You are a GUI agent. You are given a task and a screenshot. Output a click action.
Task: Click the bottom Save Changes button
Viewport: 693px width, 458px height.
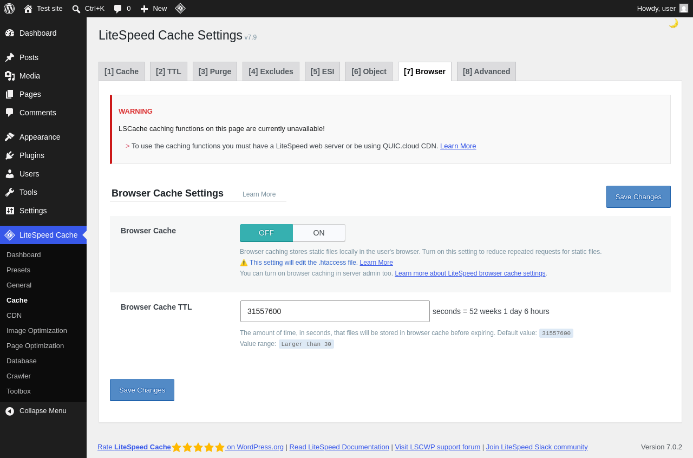(x=142, y=390)
